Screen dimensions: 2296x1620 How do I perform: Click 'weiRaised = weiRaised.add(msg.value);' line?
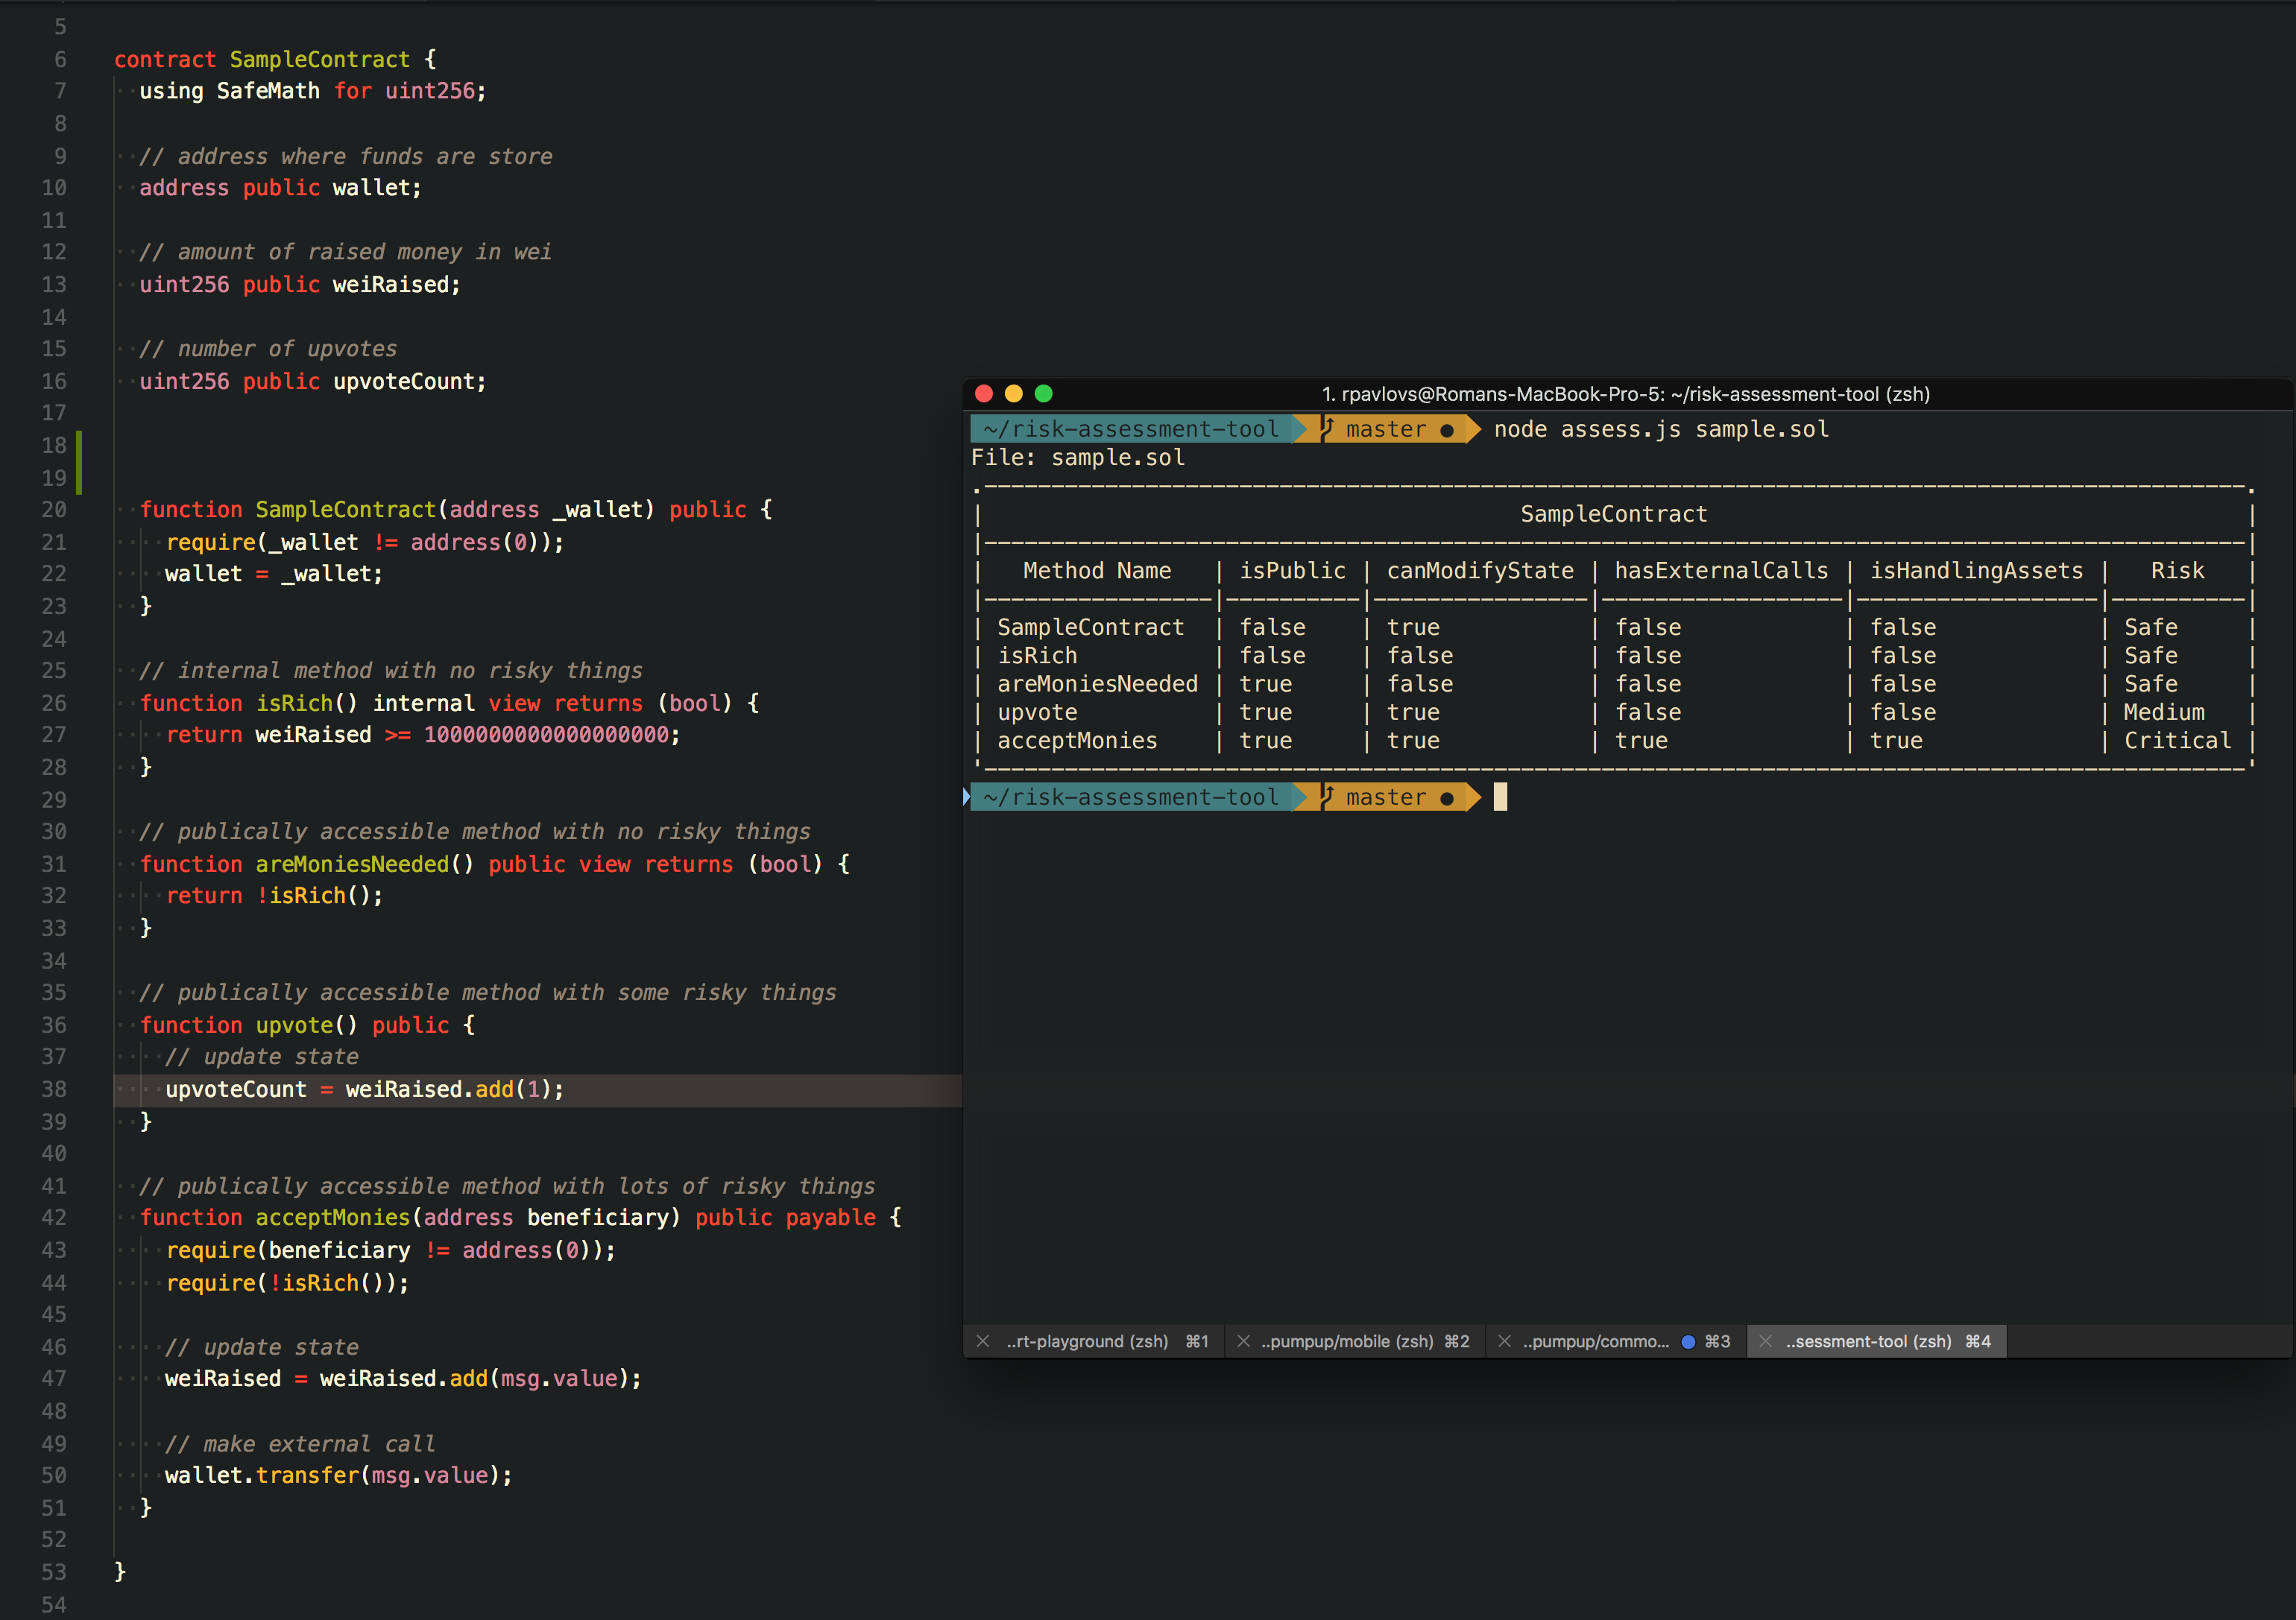403,1378
